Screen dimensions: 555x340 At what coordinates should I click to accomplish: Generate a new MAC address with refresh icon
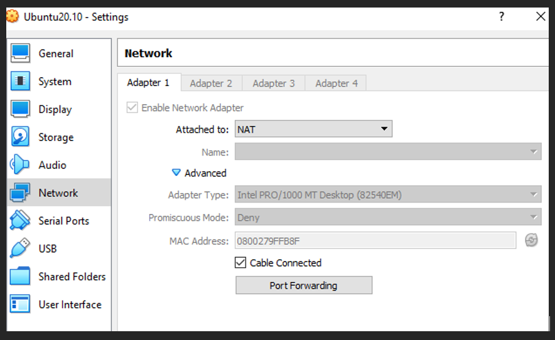point(531,240)
